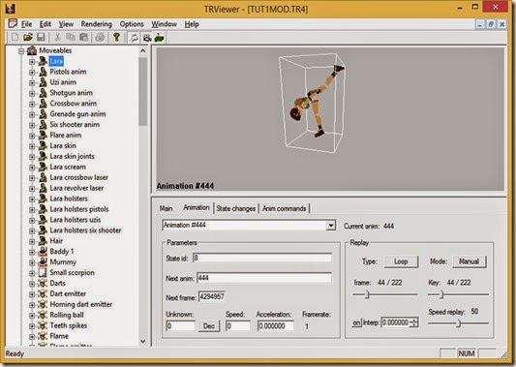516x367 pixels.
Task: Open a level file via toolbar folder icon
Action: (x=28, y=37)
